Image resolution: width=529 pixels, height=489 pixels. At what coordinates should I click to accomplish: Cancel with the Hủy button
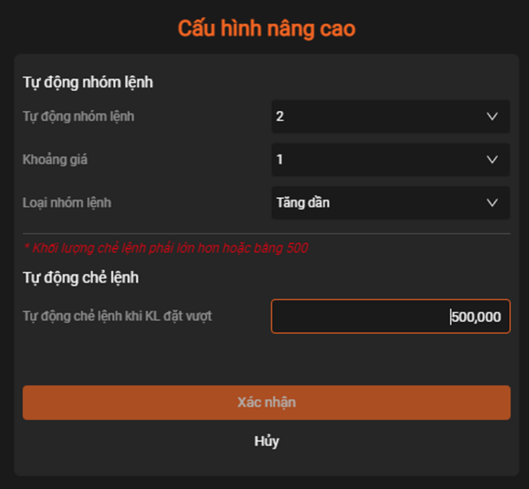coord(267,441)
